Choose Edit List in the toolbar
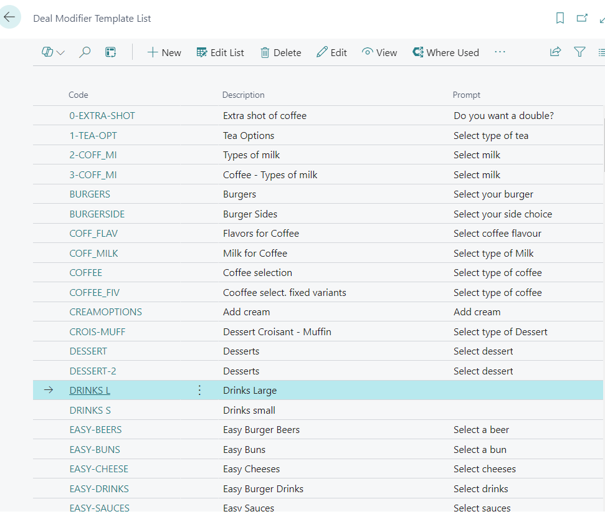 click(x=220, y=52)
